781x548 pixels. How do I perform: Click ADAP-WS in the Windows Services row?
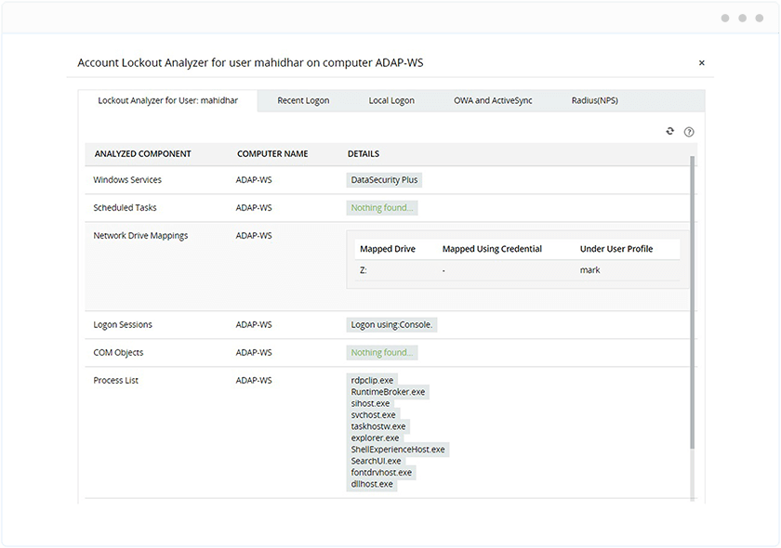click(254, 179)
